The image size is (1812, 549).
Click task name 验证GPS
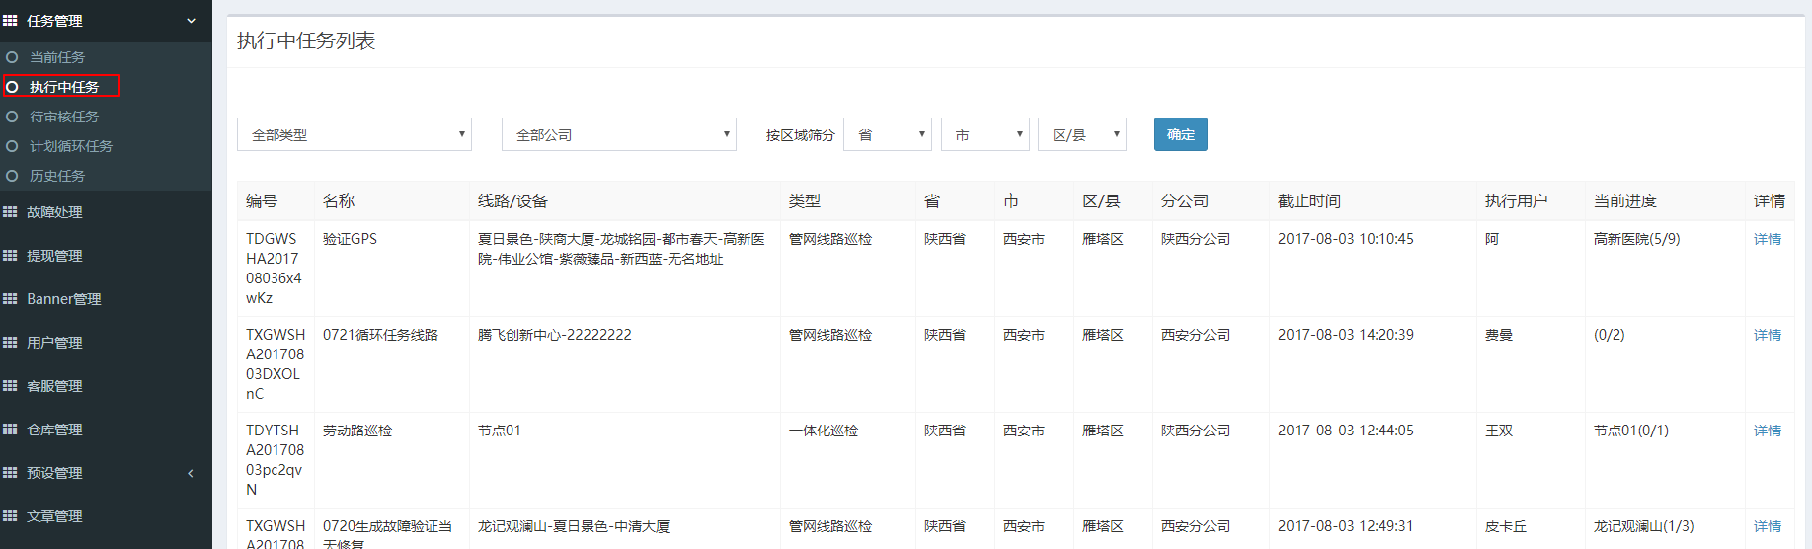coord(350,239)
